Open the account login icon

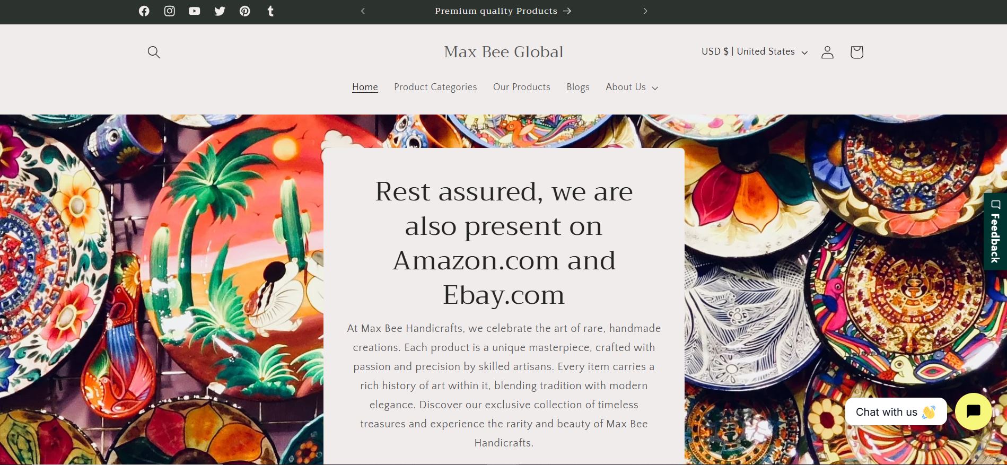827,52
